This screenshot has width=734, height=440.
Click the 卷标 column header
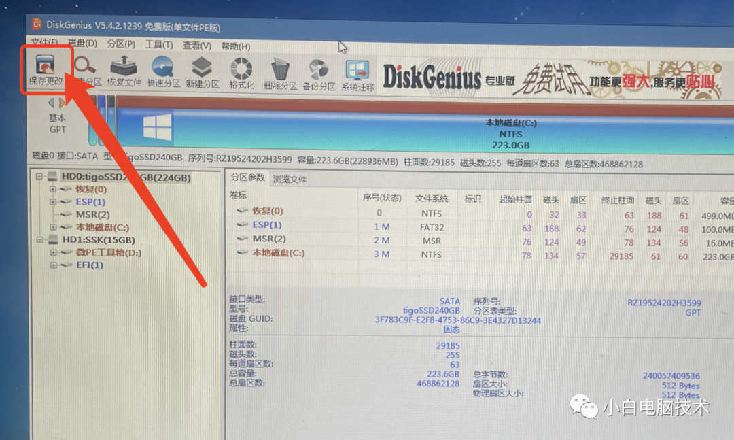click(x=238, y=195)
